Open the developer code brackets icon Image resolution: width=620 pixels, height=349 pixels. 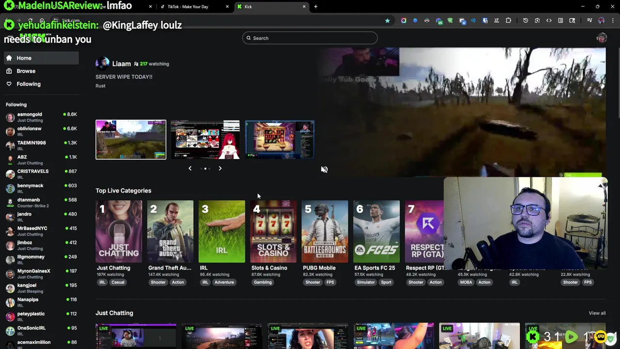[x=549, y=21]
